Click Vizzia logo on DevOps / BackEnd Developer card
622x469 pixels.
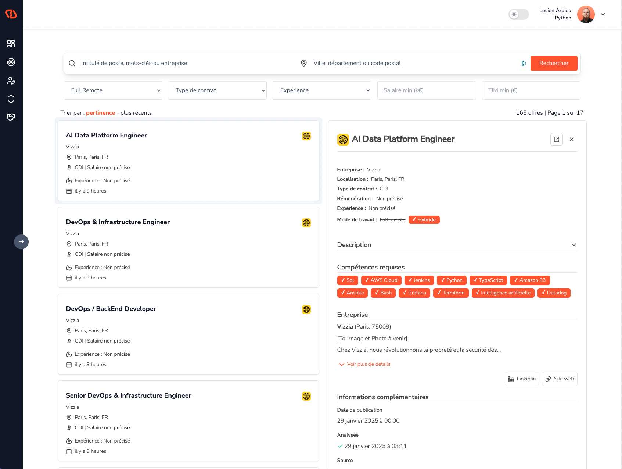(x=306, y=309)
